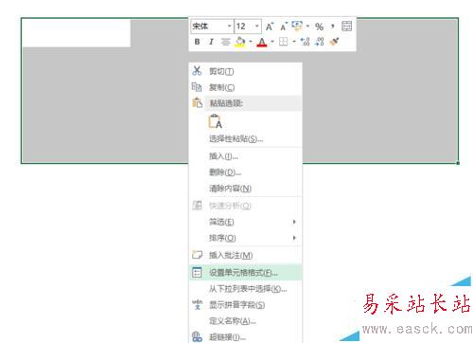
Task: Decrease font size with the smaller A button
Action: click(x=284, y=27)
